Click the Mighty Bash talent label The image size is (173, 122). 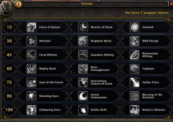pyautogui.click(x=48, y=69)
